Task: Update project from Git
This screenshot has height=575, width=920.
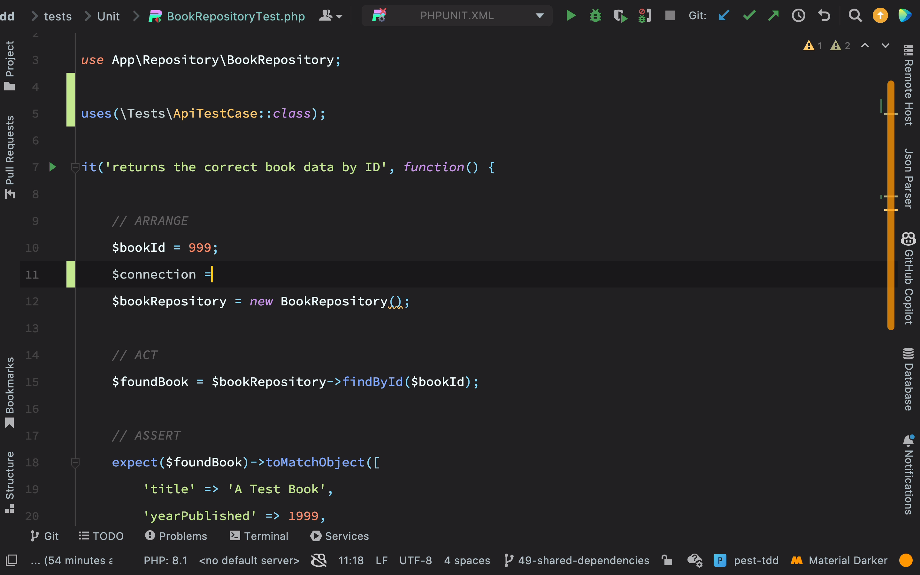Action: tap(724, 16)
